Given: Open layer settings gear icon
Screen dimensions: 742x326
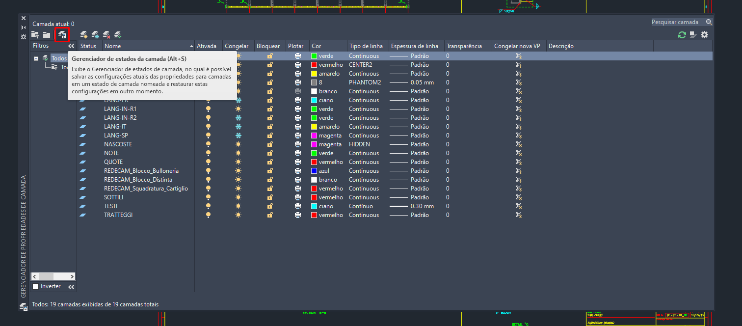Looking at the screenshot, I should [704, 34].
